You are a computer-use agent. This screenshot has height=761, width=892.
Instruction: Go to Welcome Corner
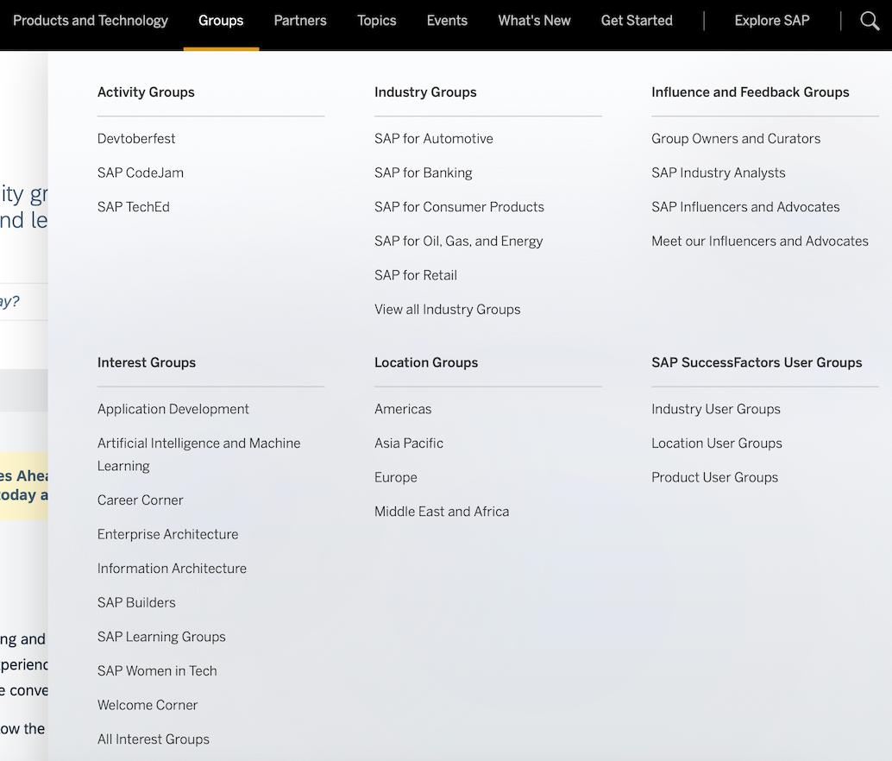click(148, 705)
